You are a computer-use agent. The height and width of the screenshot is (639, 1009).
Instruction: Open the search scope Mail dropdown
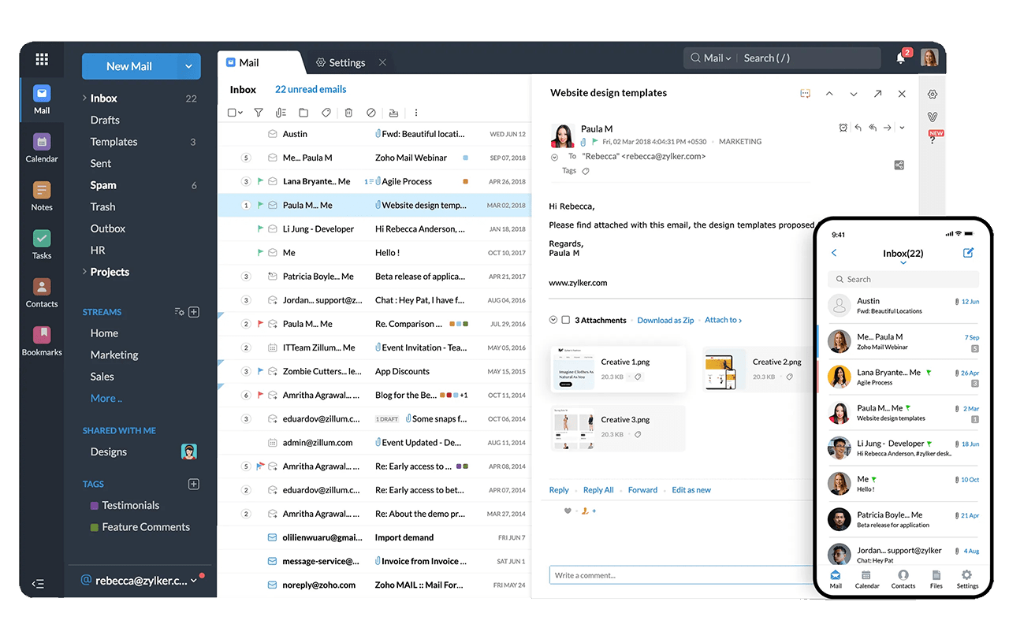(x=718, y=58)
